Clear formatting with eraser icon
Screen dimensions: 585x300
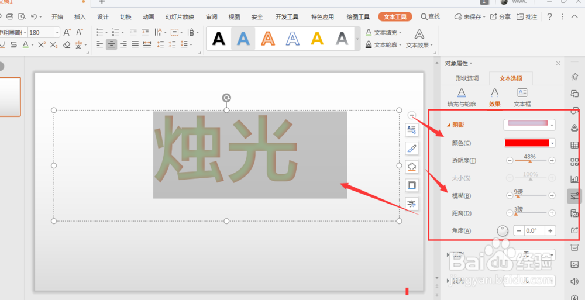pos(67,45)
